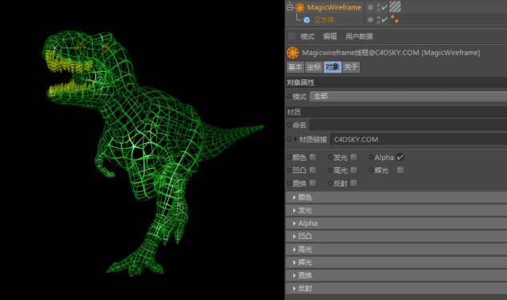Click the orange dots tag on 立方体 row
This screenshot has height=300, width=507.
pos(395,20)
